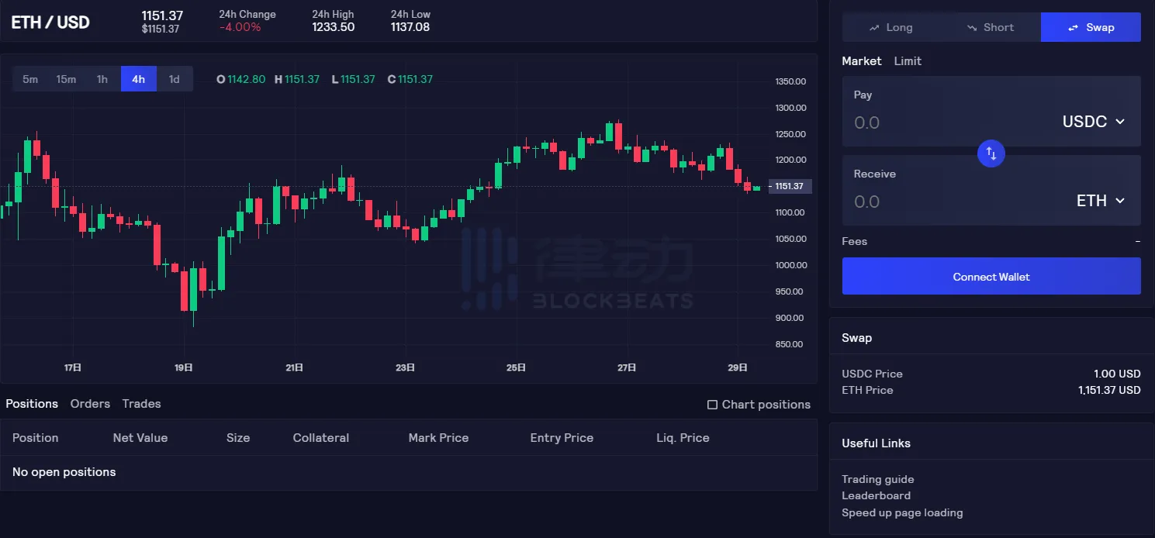
Task: Open the Speed up page loading link
Action: pyautogui.click(x=902, y=512)
